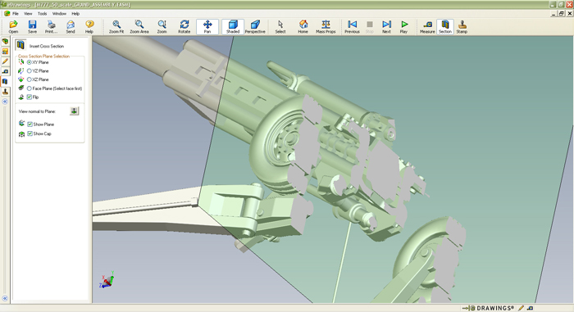Select the YZ Plane option
This screenshot has height=312, width=574.
pos(30,71)
